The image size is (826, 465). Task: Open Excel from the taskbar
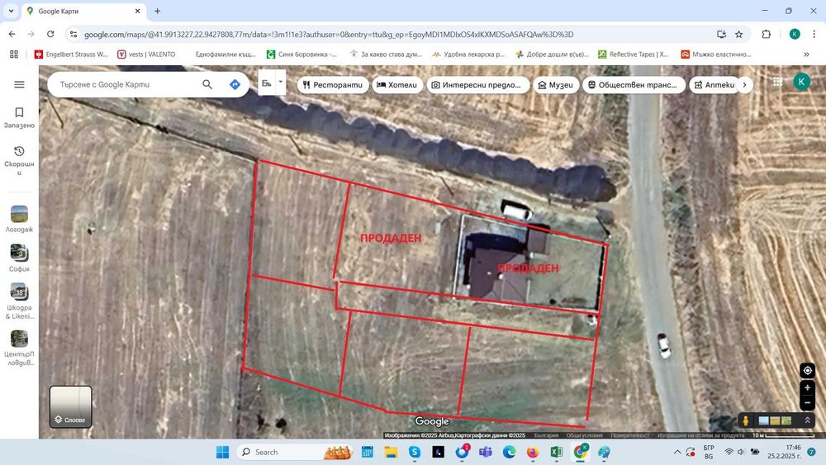(x=556, y=452)
